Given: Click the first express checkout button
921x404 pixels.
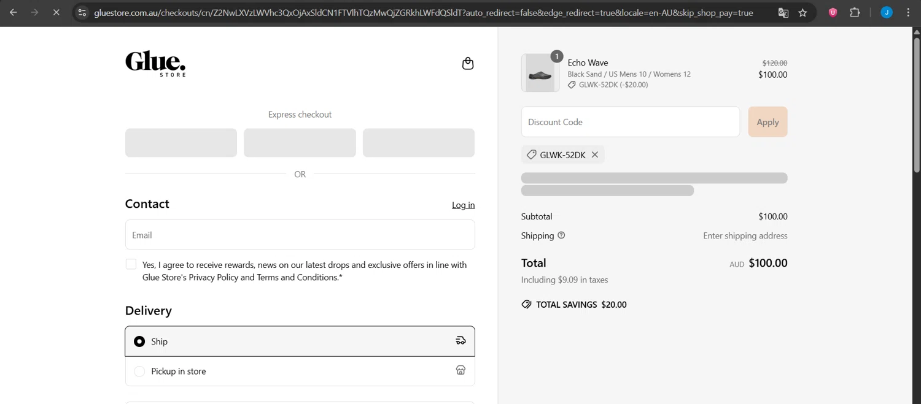Looking at the screenshot, I should pos(181,143).
